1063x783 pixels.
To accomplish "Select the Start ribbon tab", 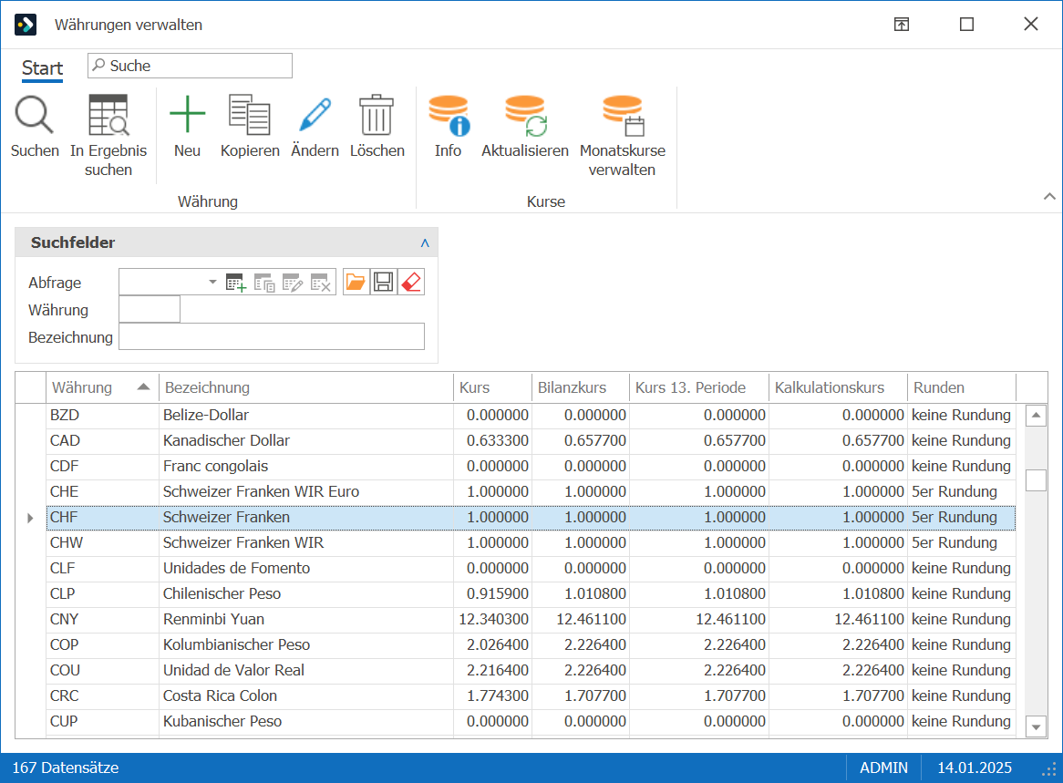I will point(42,68).
